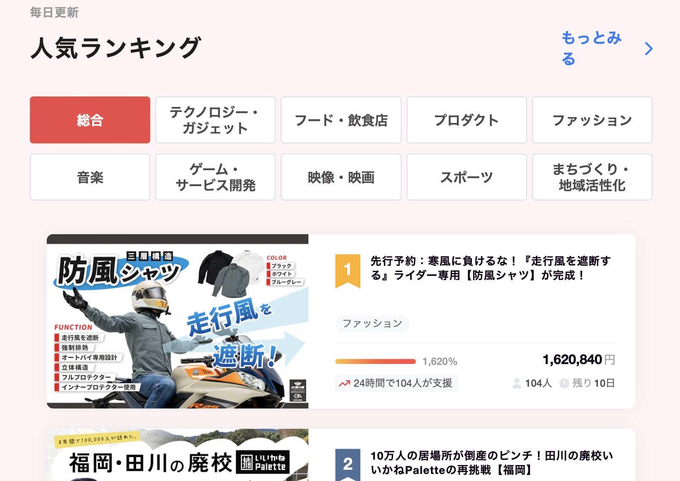Open the ゲーム・サービス開発 tab

[x=215, y=177]
